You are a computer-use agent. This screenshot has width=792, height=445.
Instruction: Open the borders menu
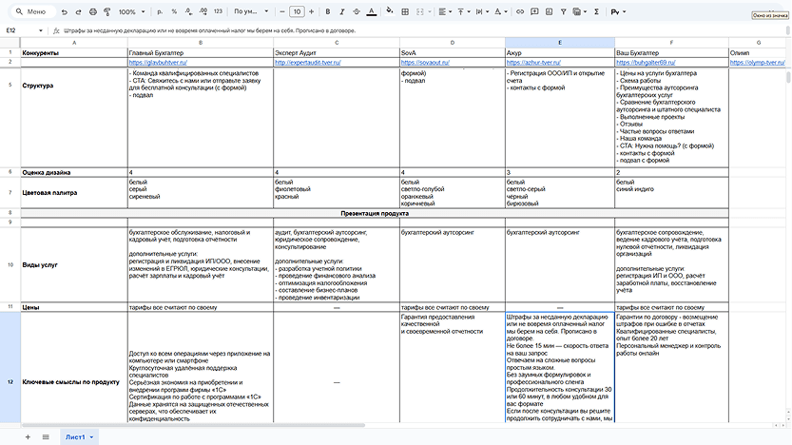[405, 11]
